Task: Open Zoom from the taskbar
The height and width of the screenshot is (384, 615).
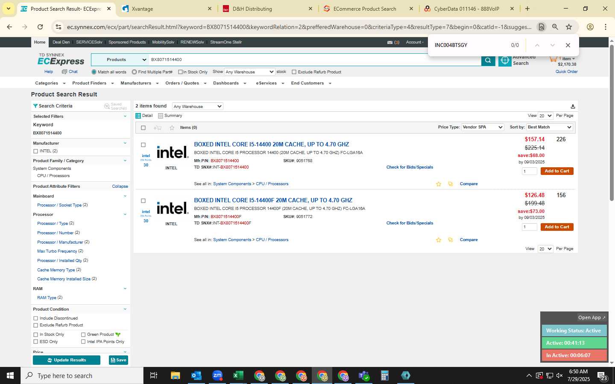Action: 217,375
